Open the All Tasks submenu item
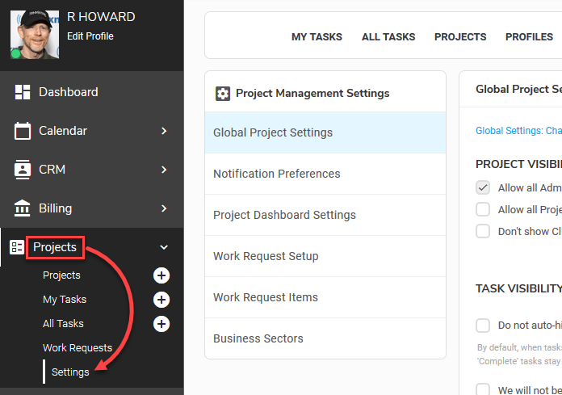Viewport: 562px width, 395px height. [x=63, y=324]
